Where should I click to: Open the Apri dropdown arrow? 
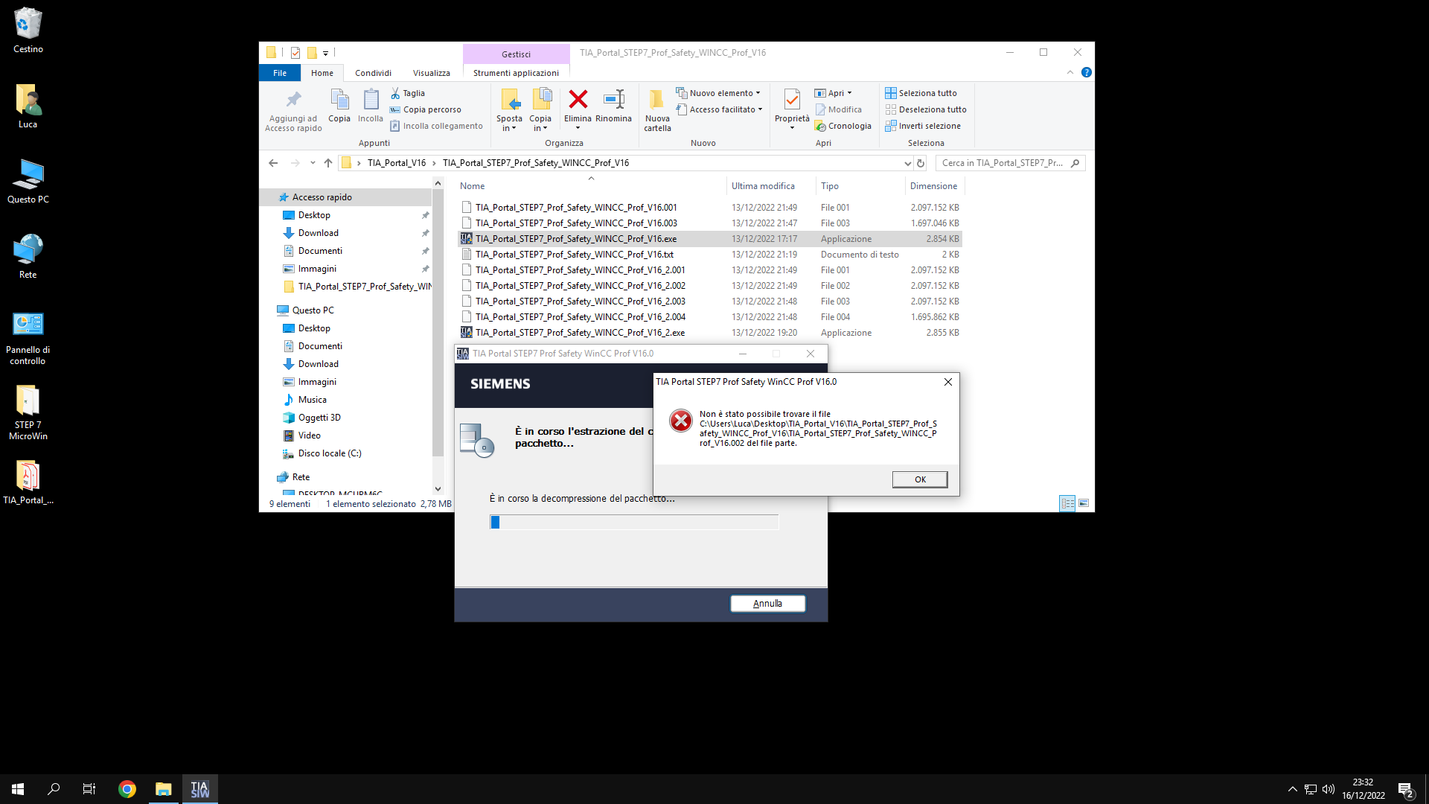(x=849, y=93)
